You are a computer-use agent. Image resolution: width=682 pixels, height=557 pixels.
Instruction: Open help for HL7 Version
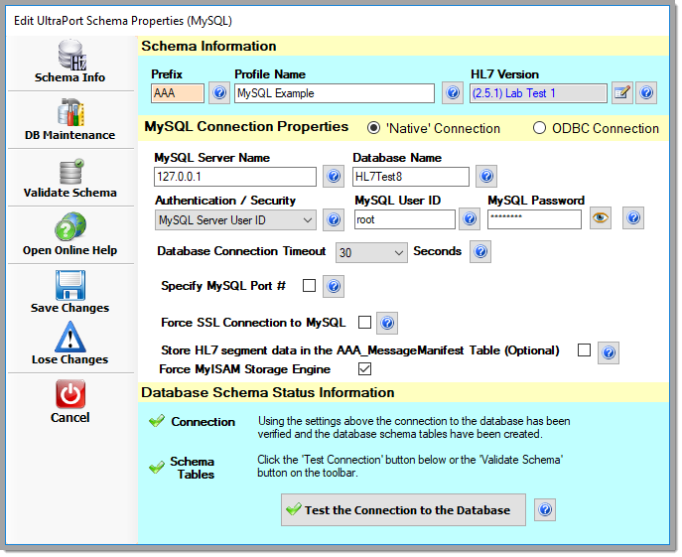click(x=646, y=92)
